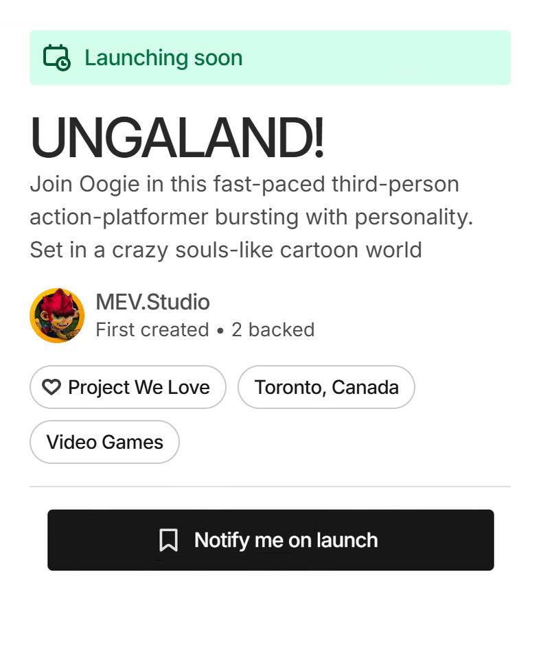The height and width of the screenshot is (654, 541).
Task: Open the MEV.Studio creator avatar
Action: [57, 316]
